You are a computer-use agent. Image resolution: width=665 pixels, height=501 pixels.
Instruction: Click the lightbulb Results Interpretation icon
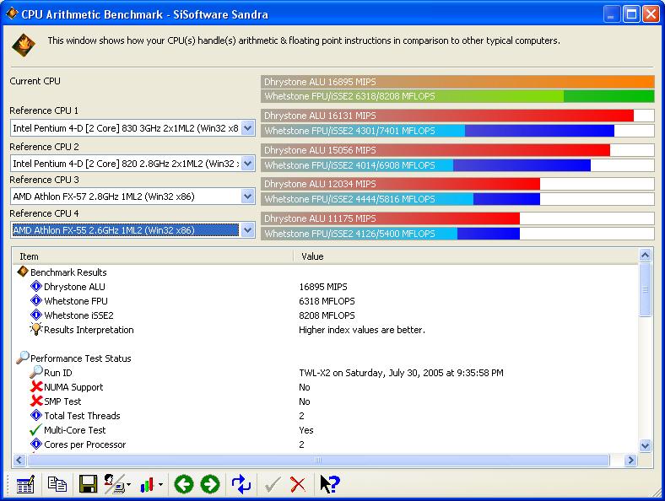click(x=36, y=329)
